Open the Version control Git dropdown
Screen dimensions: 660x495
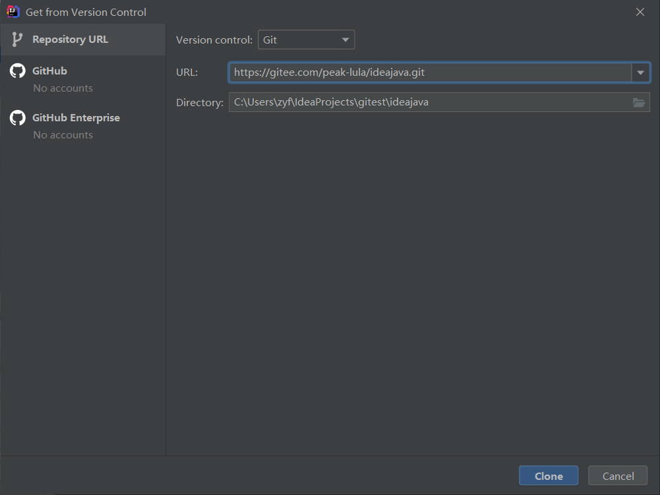pos(306,40)
